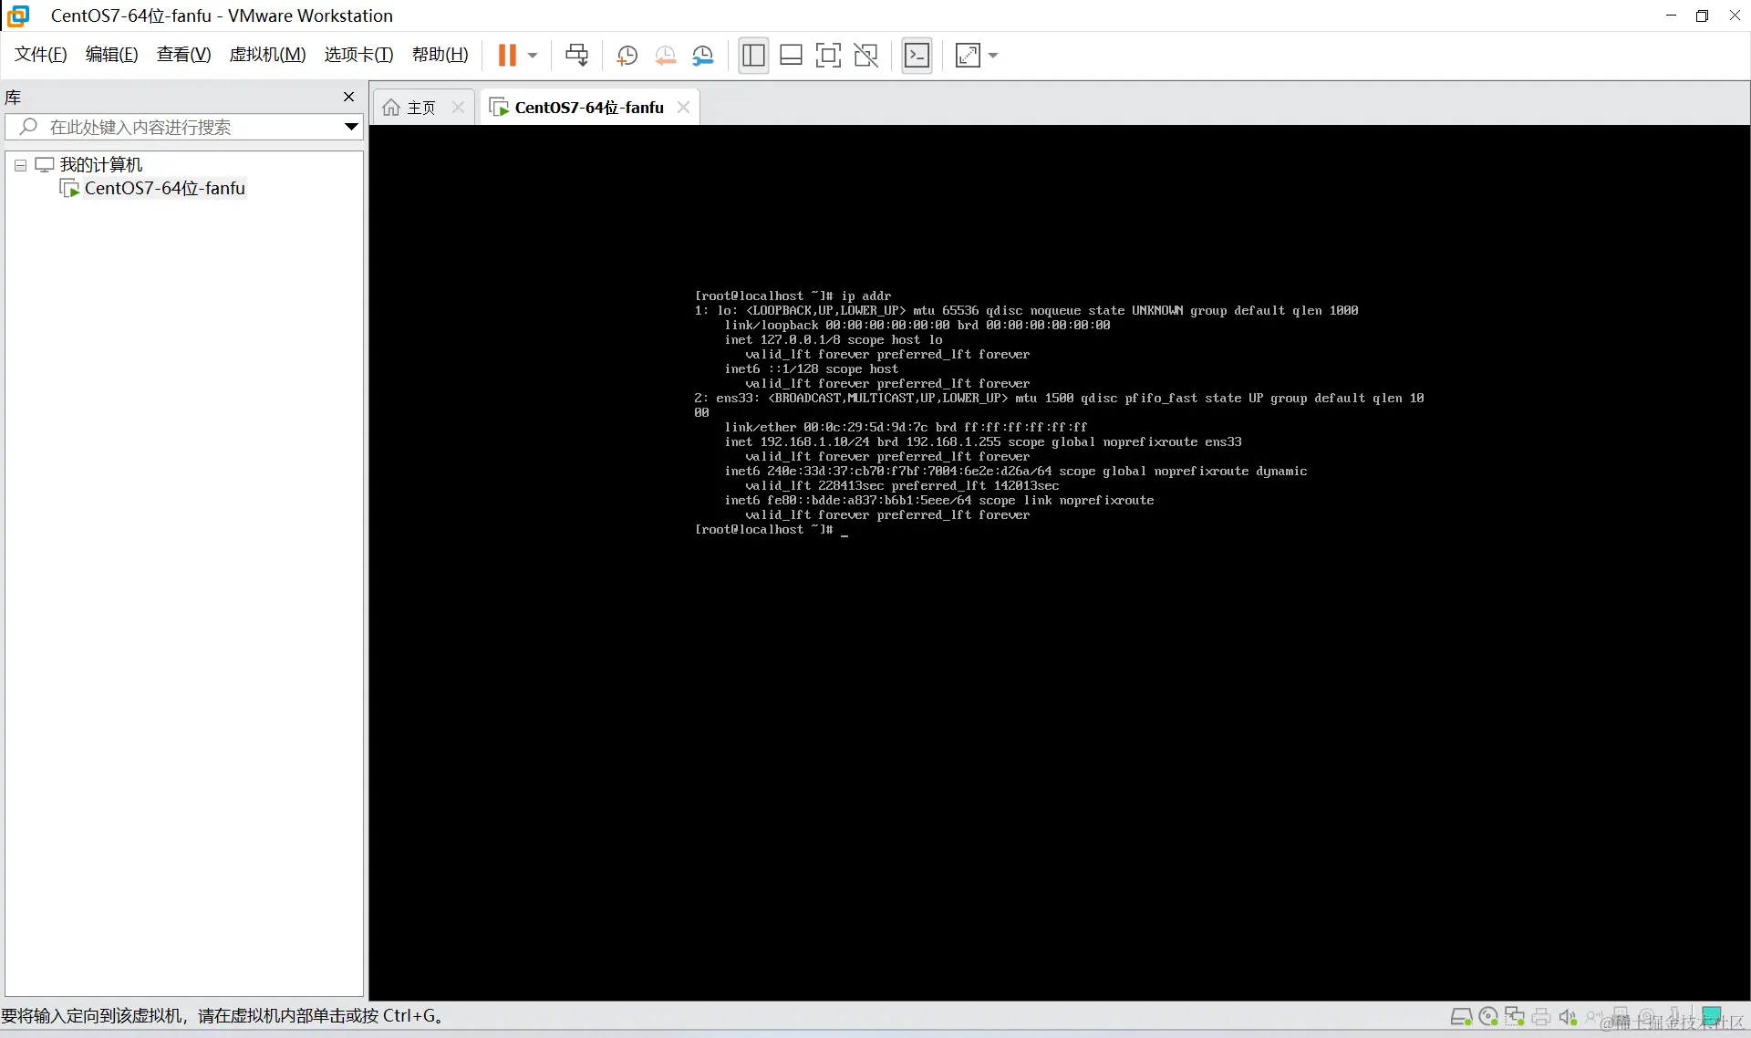Viewport: 1751px width, 1038px height.
Task: Toggle Unity mode icon
Action: coord(865,56)
